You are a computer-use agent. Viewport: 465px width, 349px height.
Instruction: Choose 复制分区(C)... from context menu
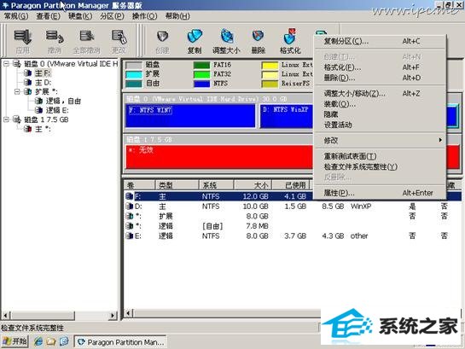click(380, 41)
